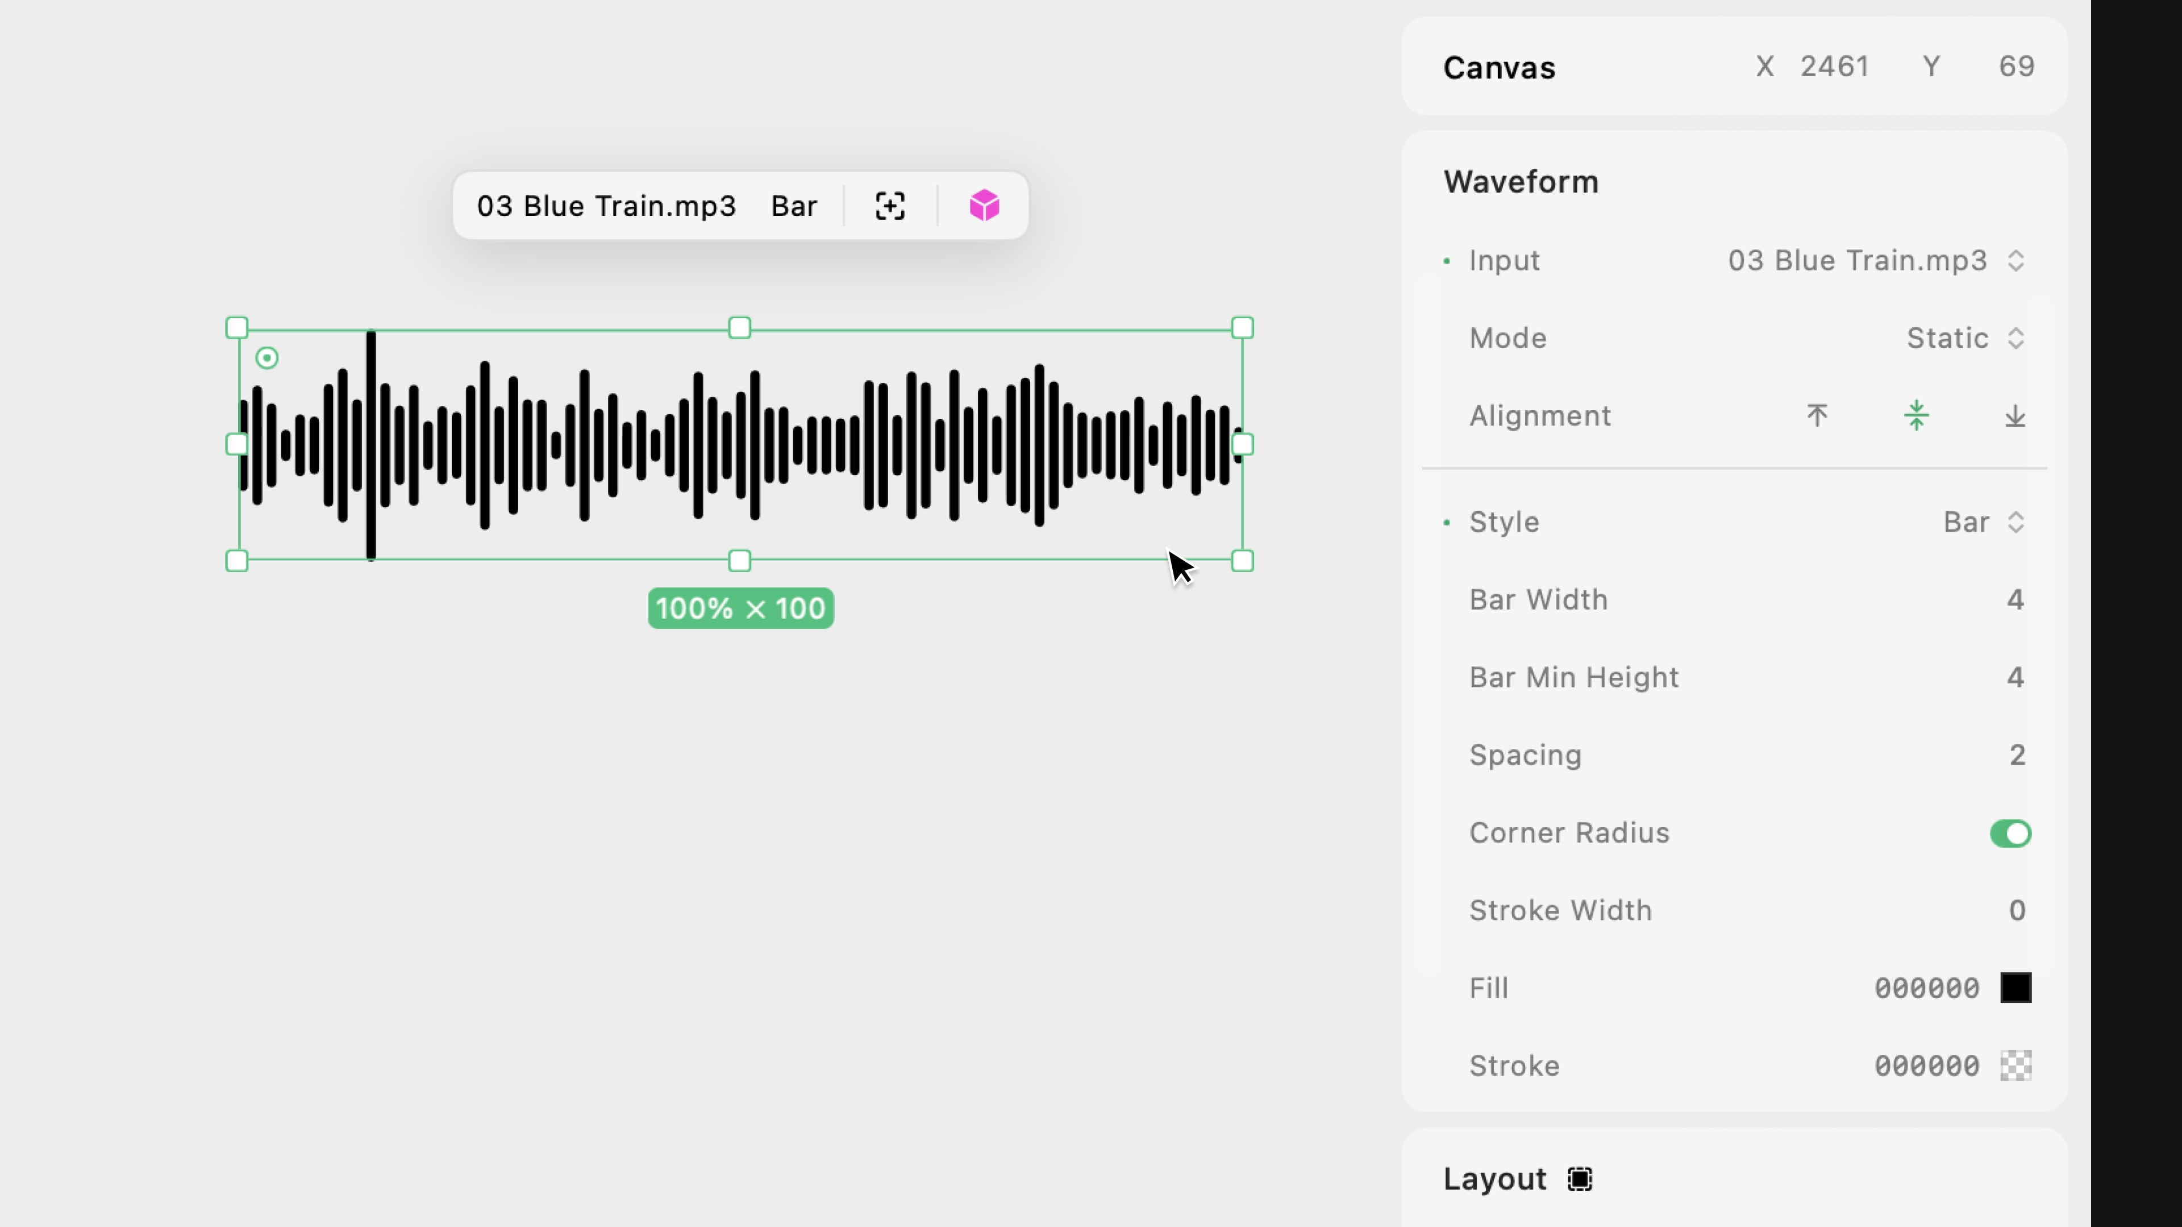
Task: Toggle the Corner Radius switch off
Action: tap(2010, 833)
